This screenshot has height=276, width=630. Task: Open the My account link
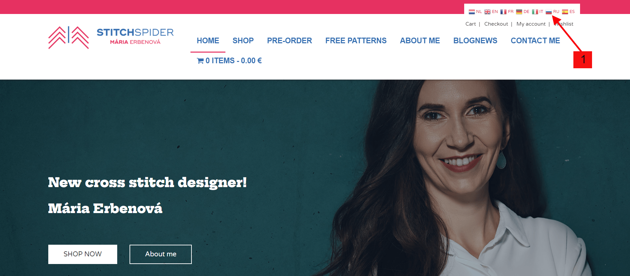[x=531, y=24]
